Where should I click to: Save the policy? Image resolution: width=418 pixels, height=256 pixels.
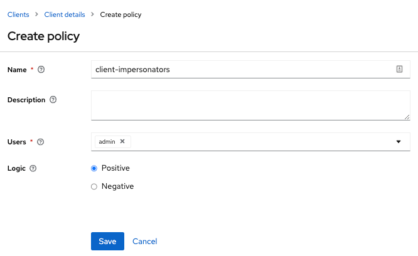click(107, 241)
